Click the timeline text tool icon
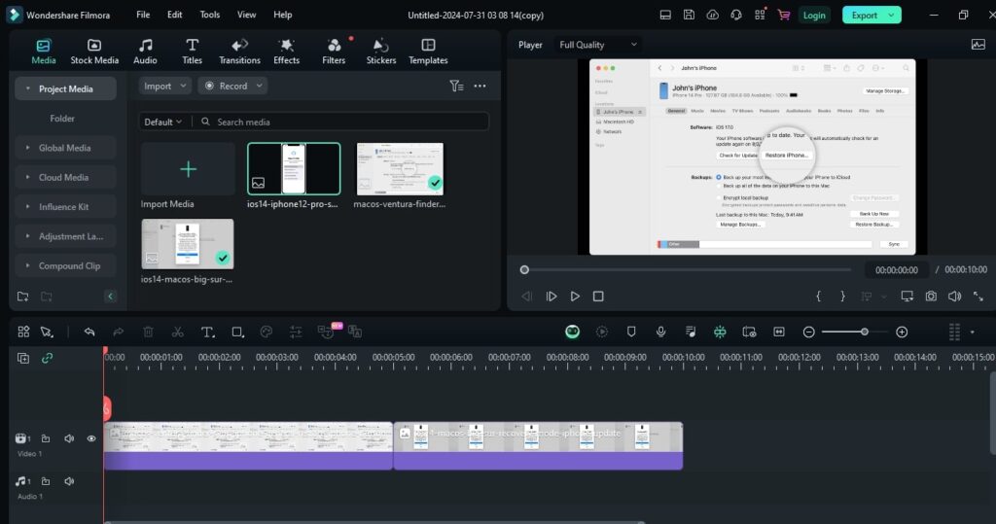The width and height of the screenshot is (996, 524). coord(207,332)
